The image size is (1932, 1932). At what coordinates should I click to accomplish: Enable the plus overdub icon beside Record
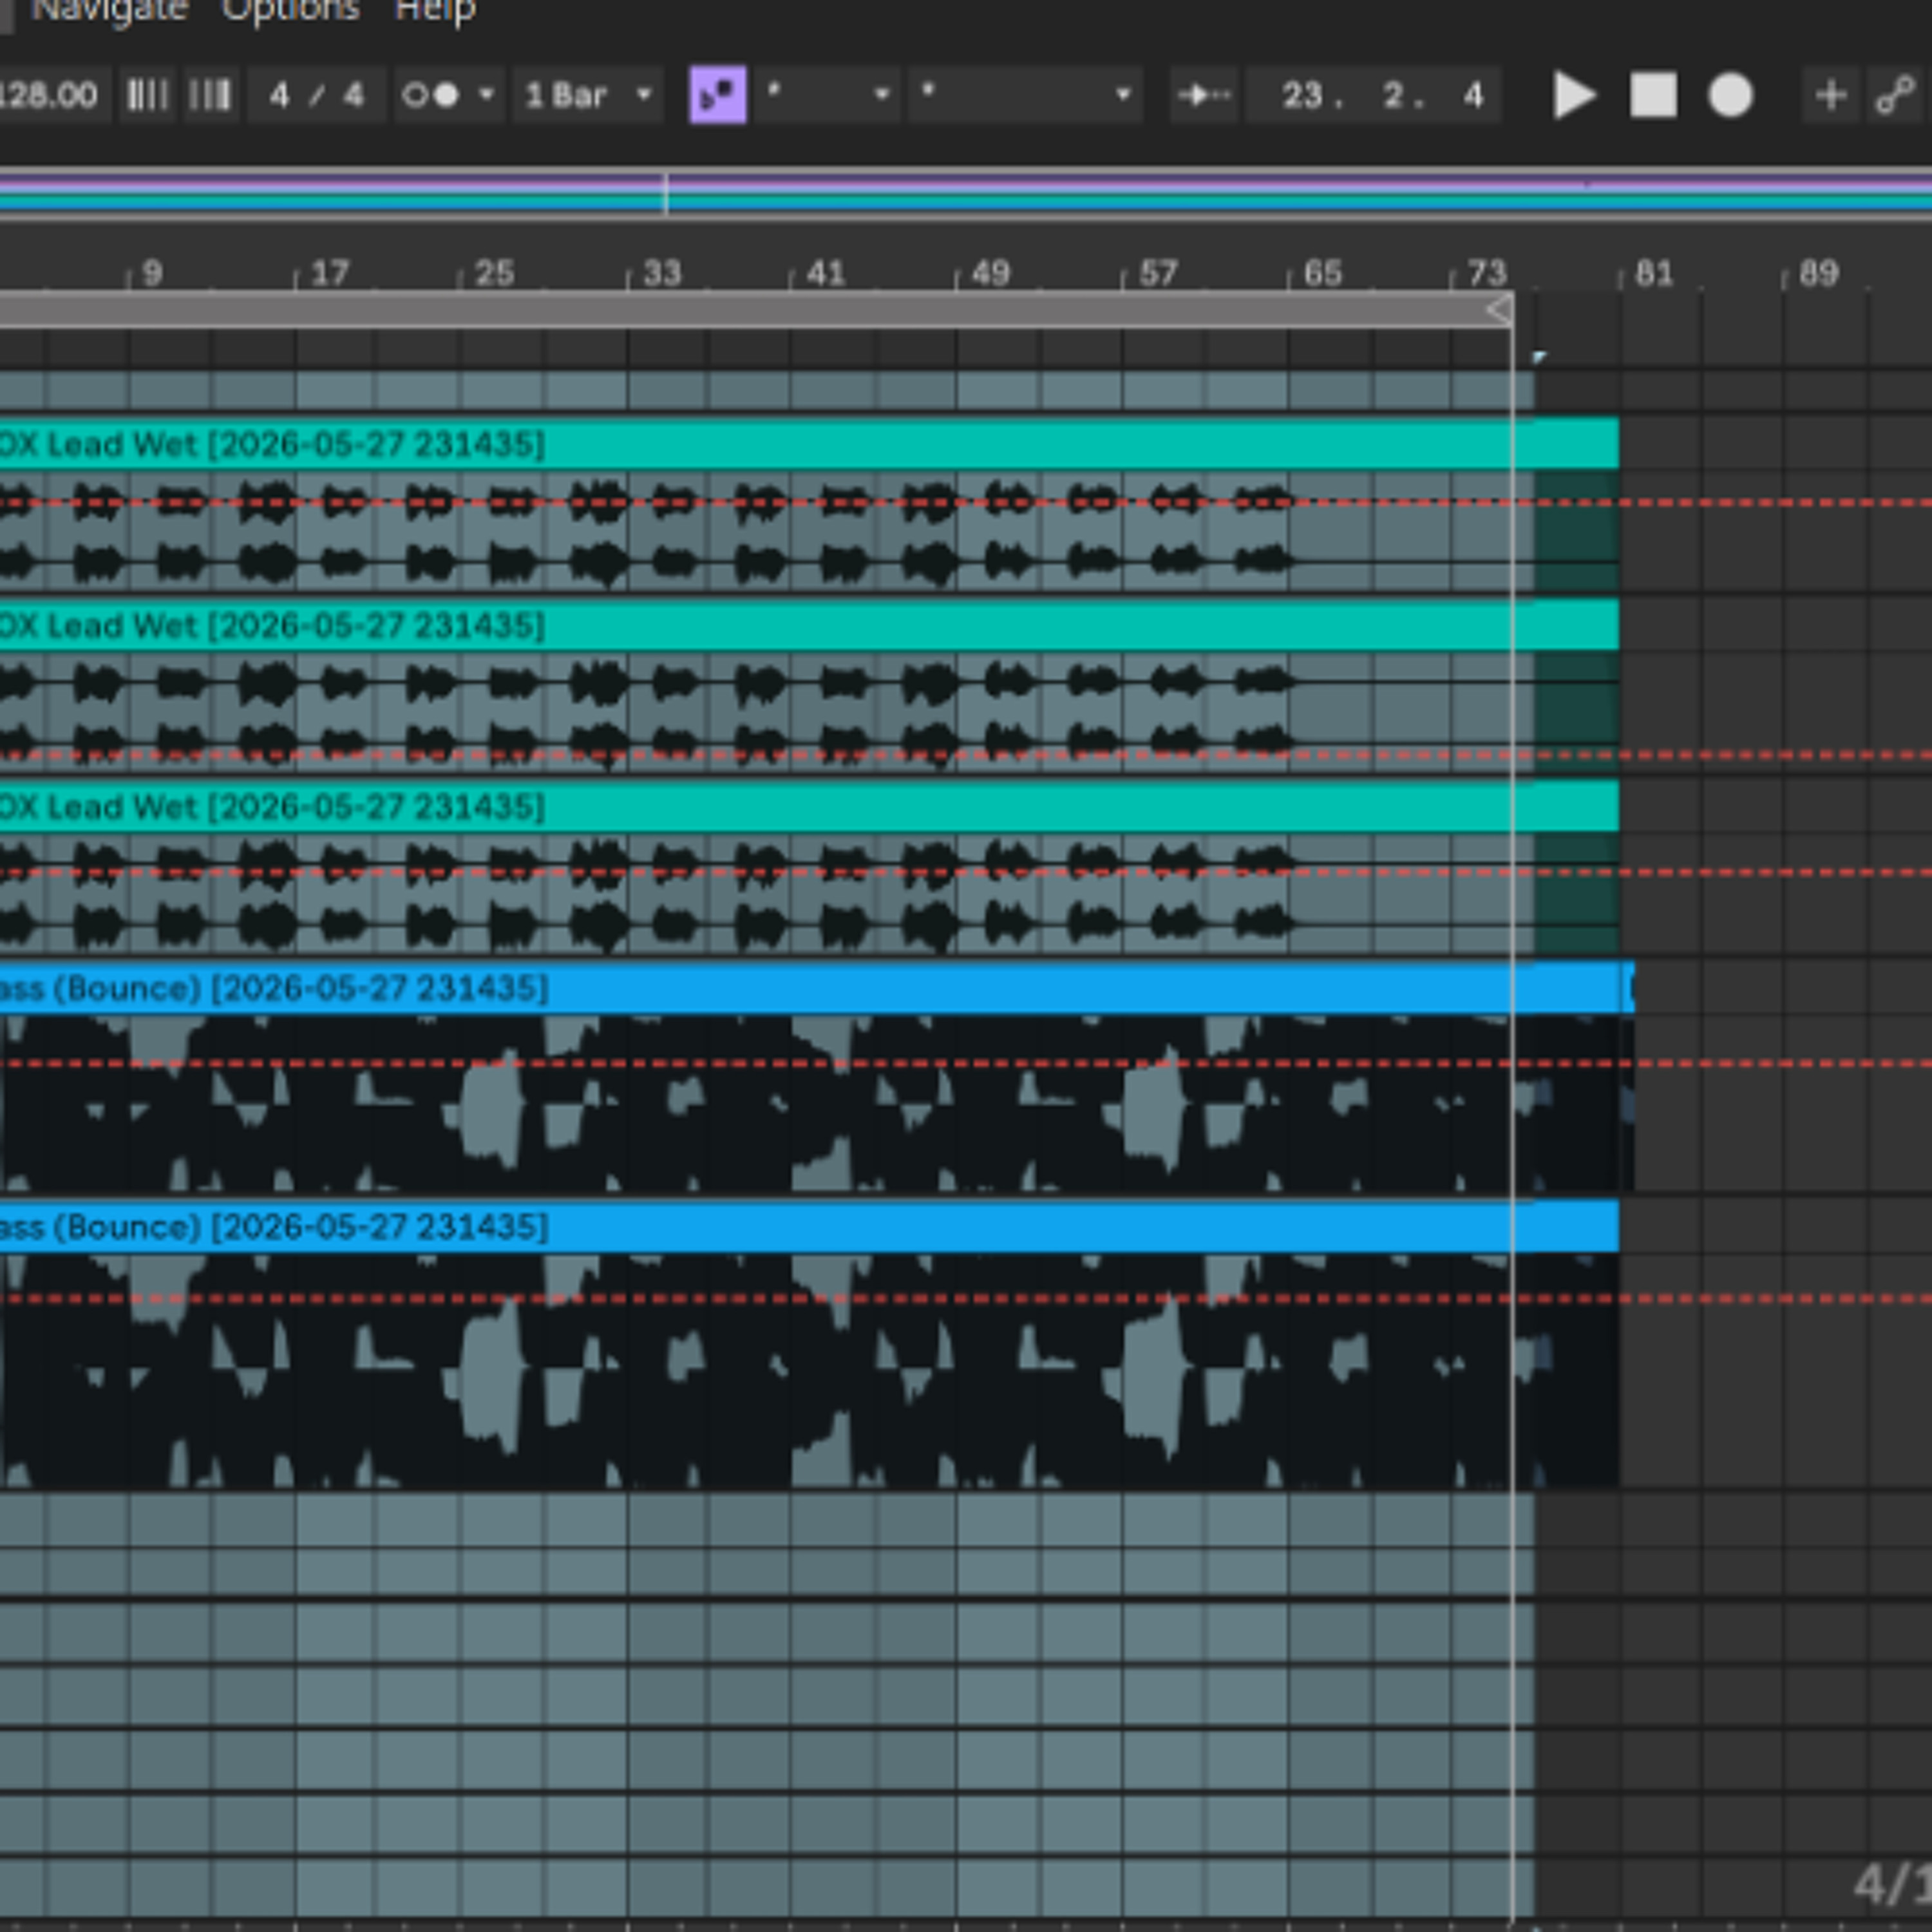pyautogui.click(x=1831, y=96)
